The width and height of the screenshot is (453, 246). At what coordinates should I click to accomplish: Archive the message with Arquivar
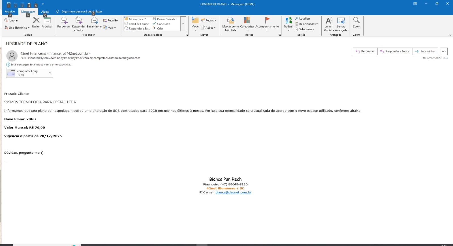[x=47, y=21]
